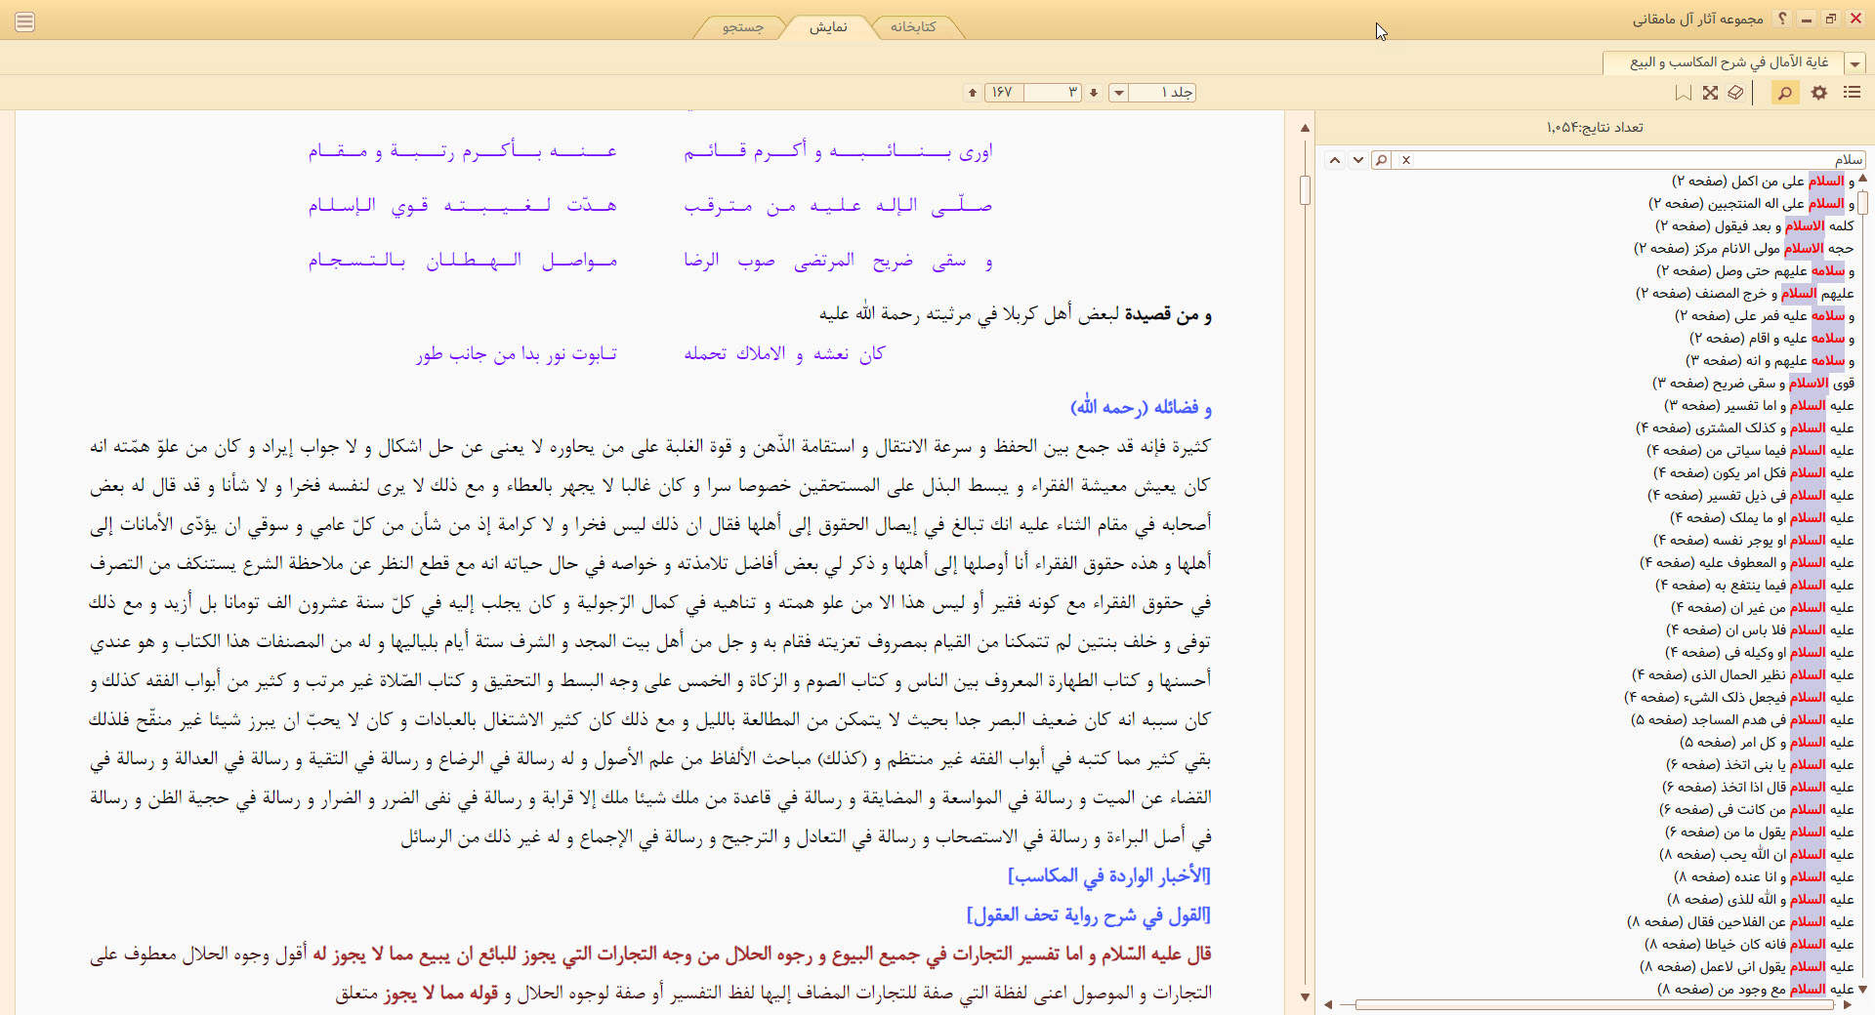Click the horizontal scrollbar under the results list
Image resolution: width=1875 pixels, height=1015 pixels.
[x=1595, y=1004]
